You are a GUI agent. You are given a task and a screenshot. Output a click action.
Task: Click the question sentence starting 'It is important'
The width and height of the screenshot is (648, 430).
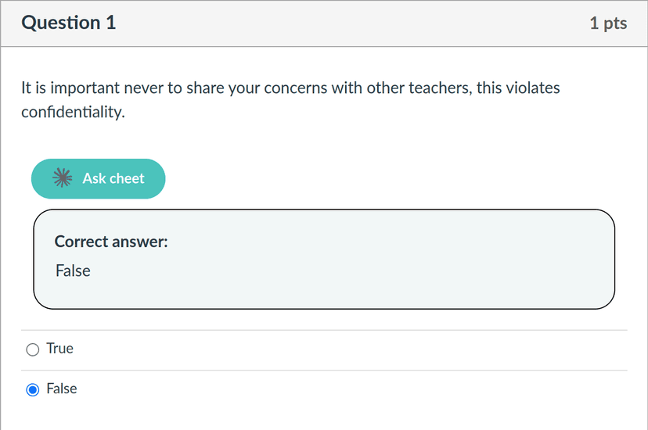[290, 100]
